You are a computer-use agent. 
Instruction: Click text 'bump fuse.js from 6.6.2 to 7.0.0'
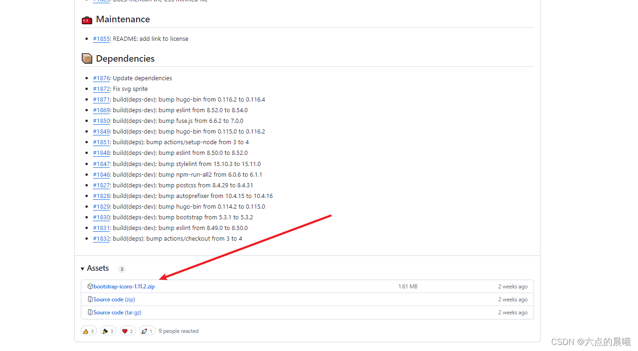(x=201, y=121)
